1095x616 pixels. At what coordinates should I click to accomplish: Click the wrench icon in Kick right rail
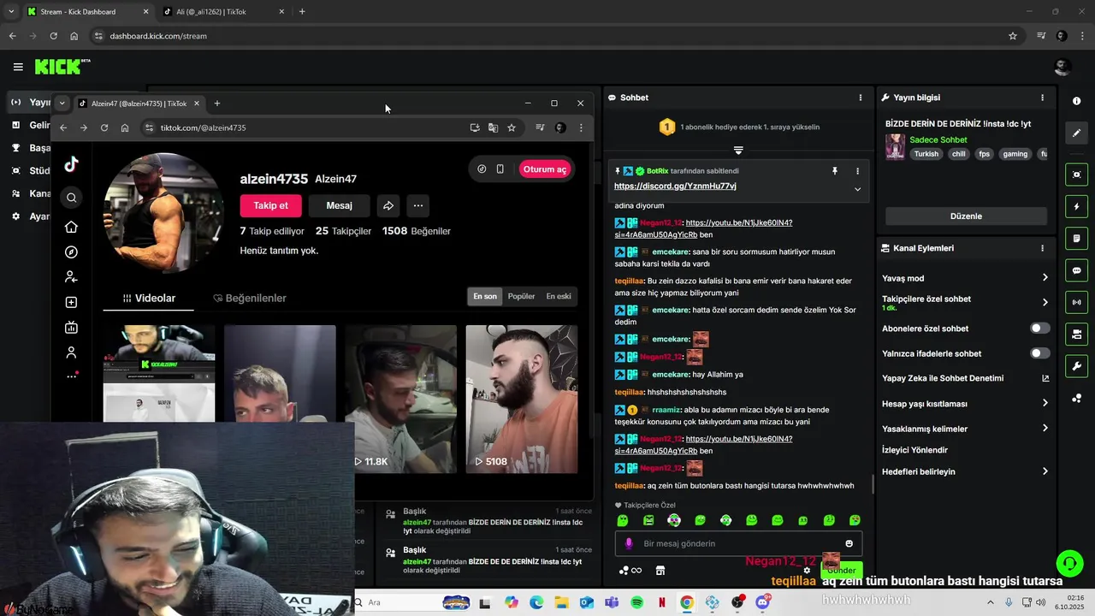click(1076, 367)
